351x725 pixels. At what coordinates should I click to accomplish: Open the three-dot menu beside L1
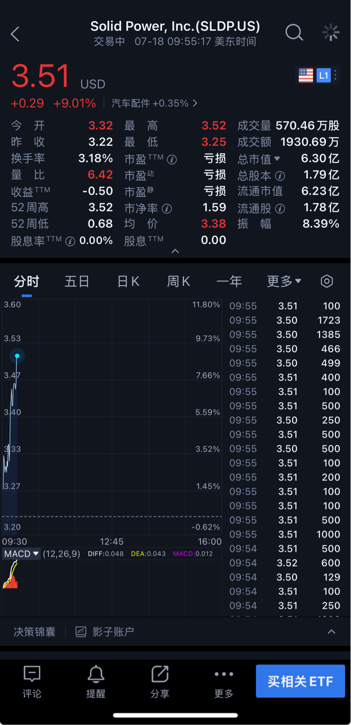tap(335, 75)
